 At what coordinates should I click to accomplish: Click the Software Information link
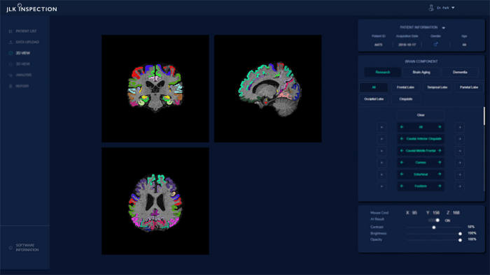tap(27, 248)
